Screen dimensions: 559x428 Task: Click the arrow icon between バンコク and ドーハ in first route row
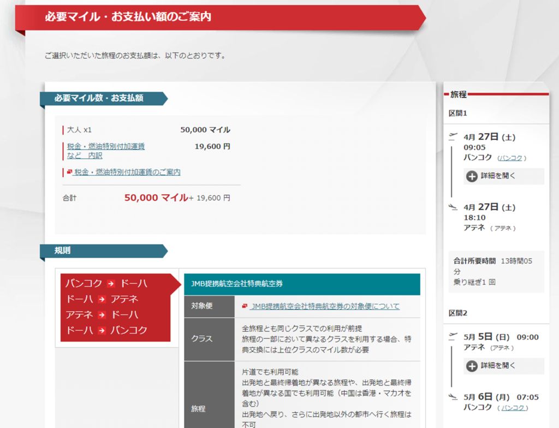[111, 283]
